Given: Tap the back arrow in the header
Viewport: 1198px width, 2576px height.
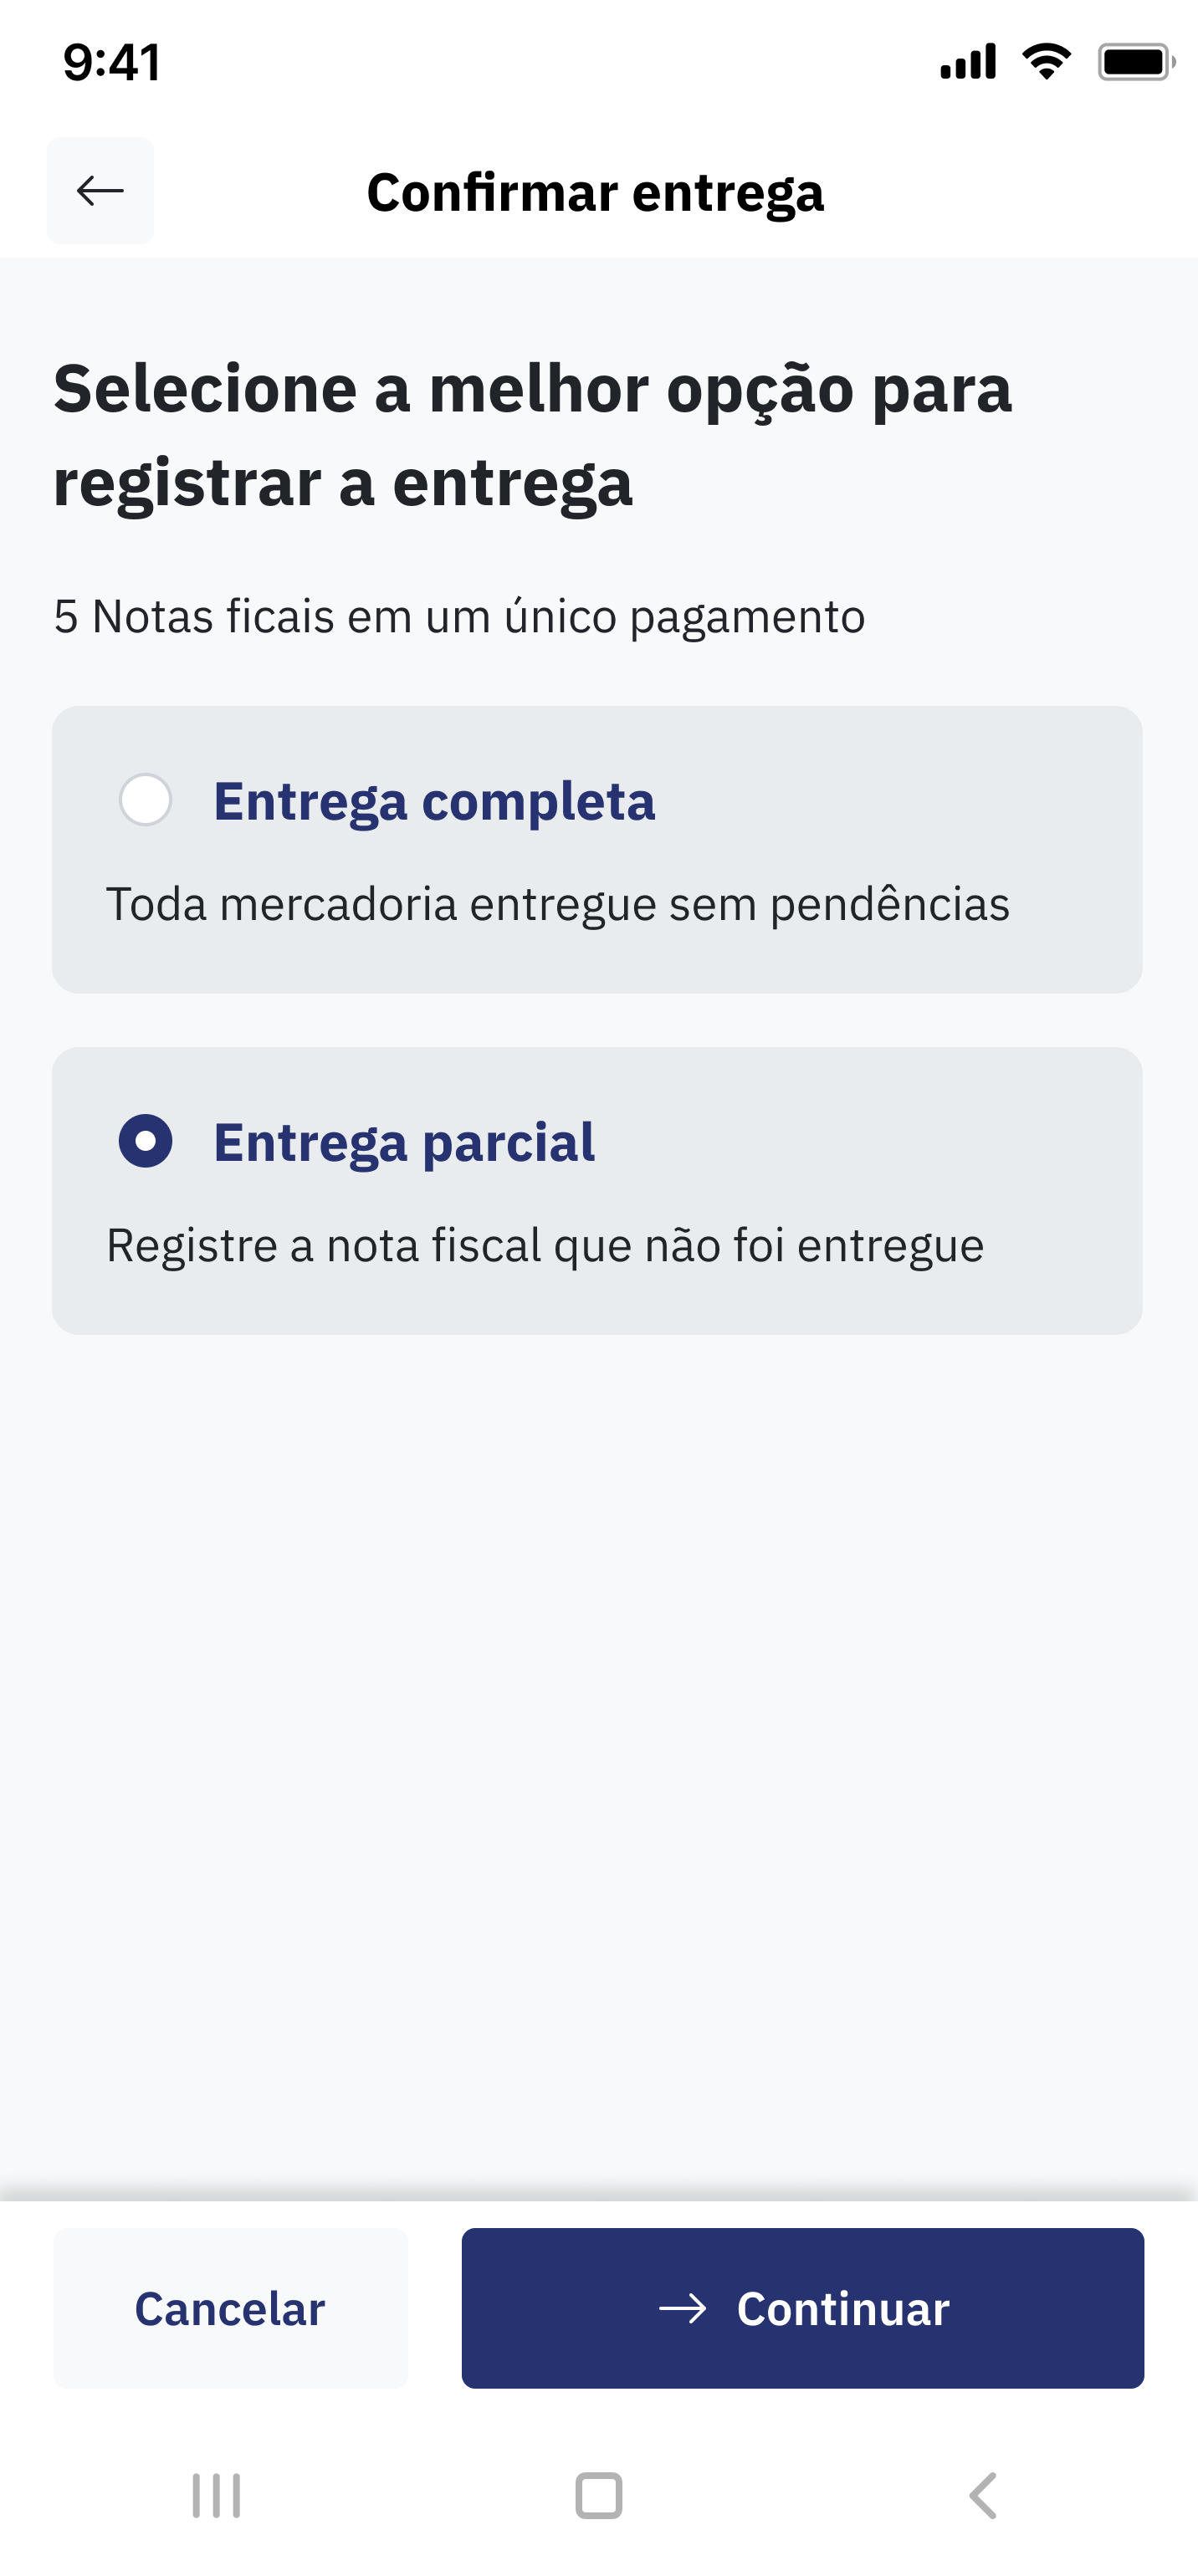Looking at the screenshot, I should click(x=100, y=190).
